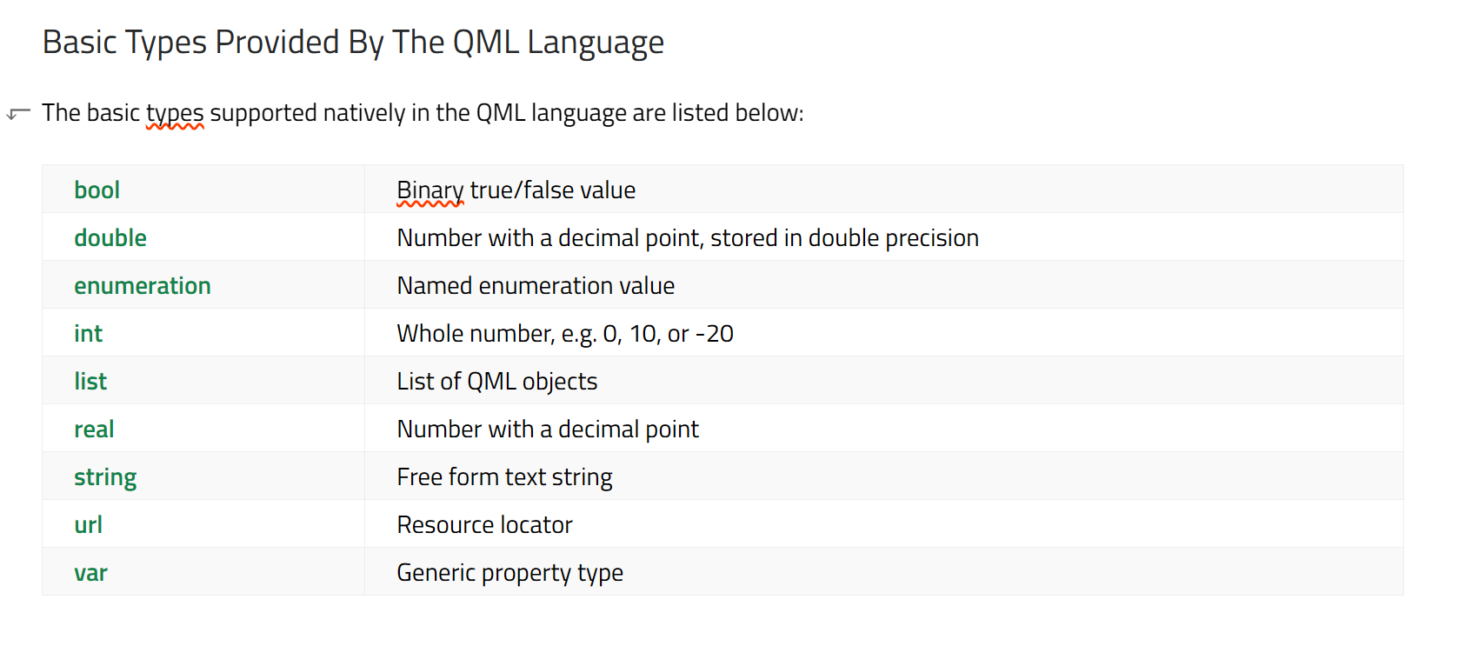Click the 'Generic property type' description
This screenshot has height=646, width=1465.
[x=509, y=573]
